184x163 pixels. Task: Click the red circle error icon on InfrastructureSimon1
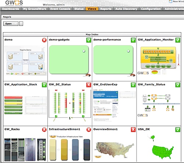(x=89, y=130)
